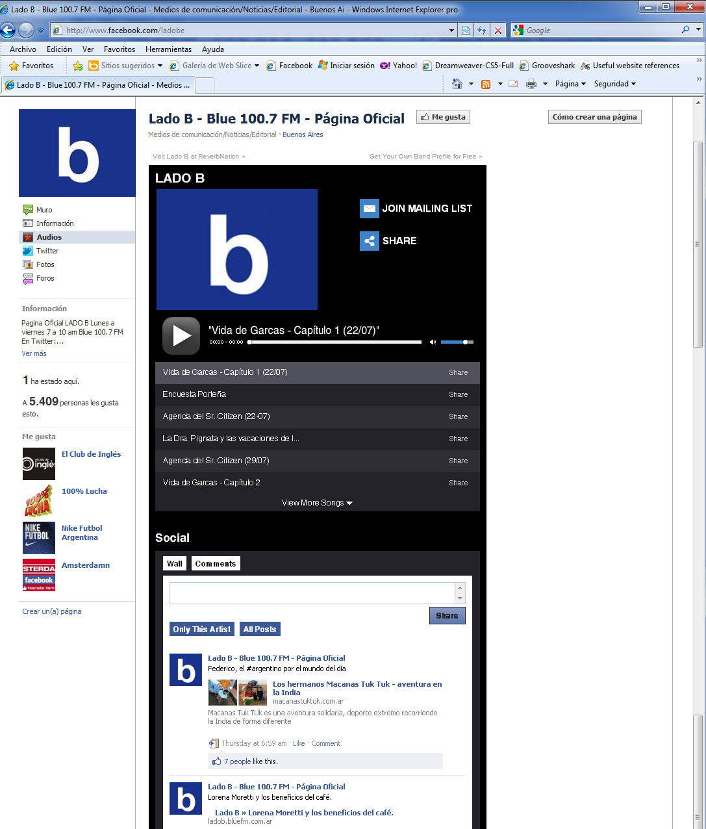The width and height of the screenshot is (706, 829).
Task: Expand the feeds dropdown arrow
Action: tap(500, 84)
